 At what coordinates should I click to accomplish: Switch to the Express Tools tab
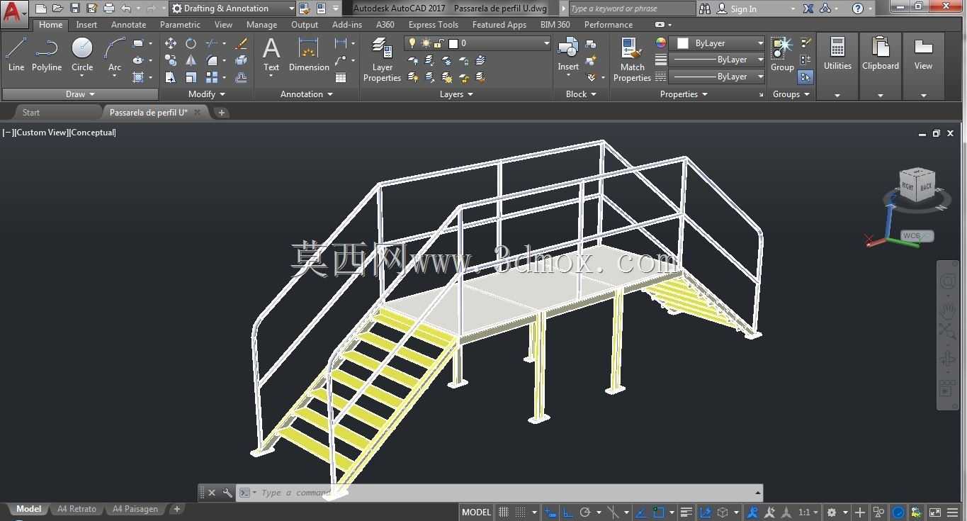coord(433,24)
